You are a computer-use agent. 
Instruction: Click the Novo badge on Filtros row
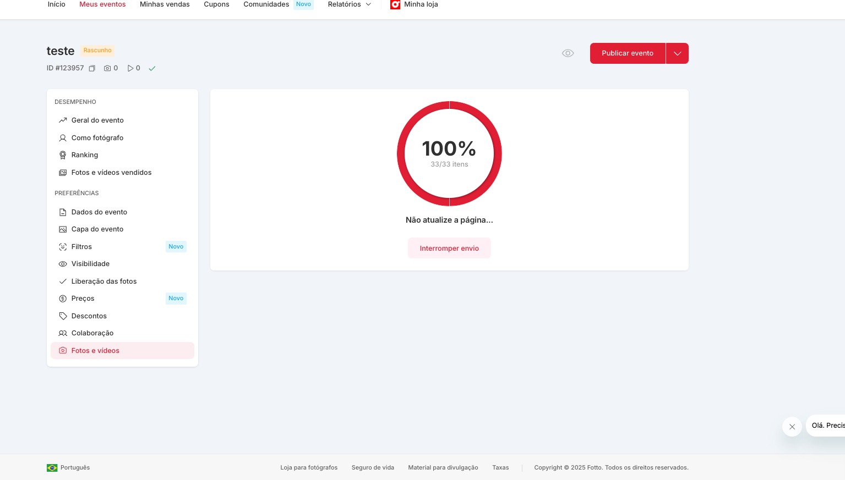click(x=176, y=247)
